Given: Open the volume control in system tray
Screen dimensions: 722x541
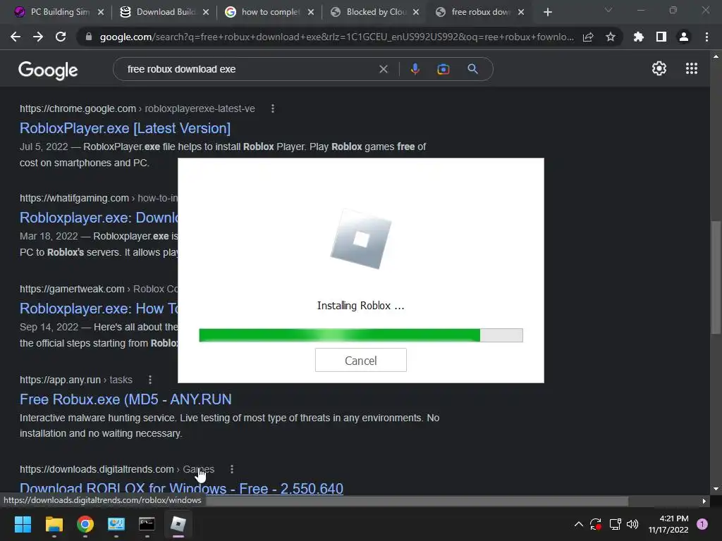Looking at the screenshot, I should click(x=632, y=524).
